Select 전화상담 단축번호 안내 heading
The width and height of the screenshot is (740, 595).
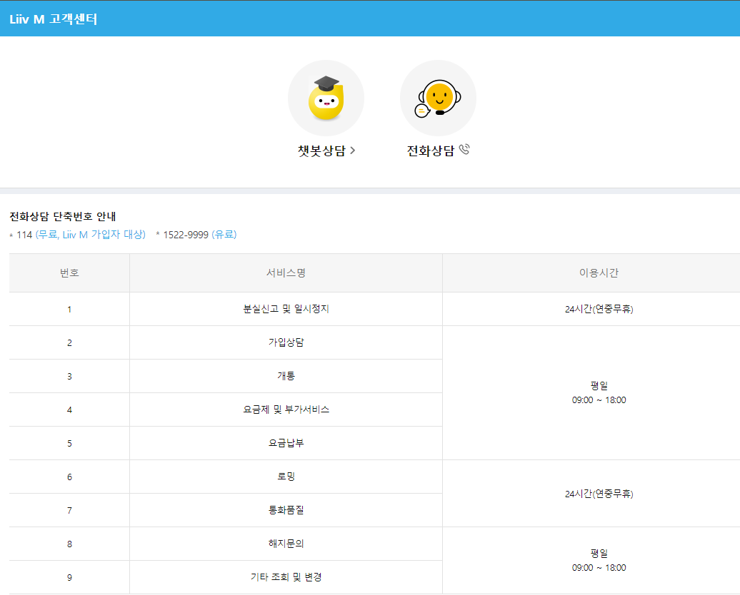tap(63, 216)
